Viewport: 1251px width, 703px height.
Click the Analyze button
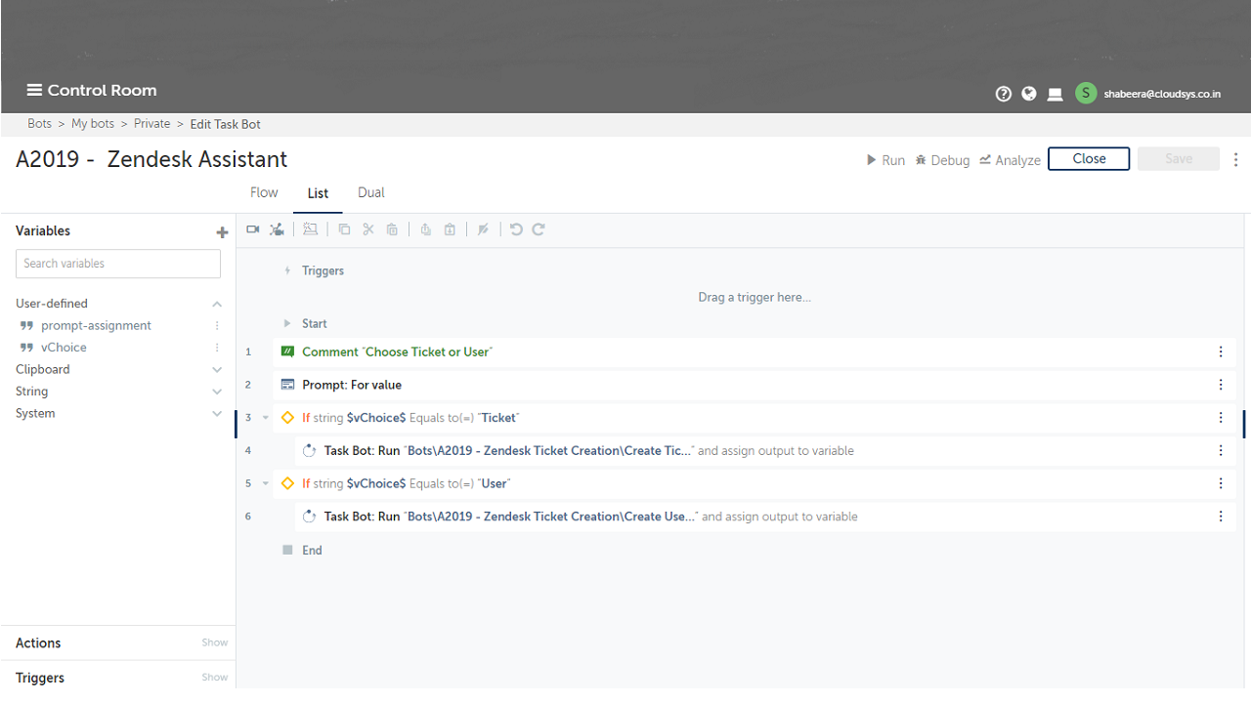point(1010,160)
